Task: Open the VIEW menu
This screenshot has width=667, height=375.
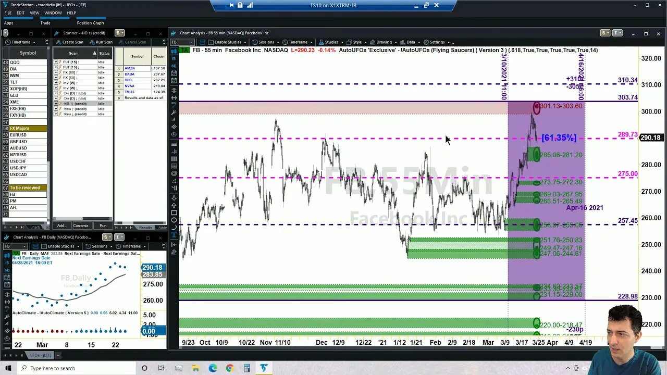Action: [34, 13]
